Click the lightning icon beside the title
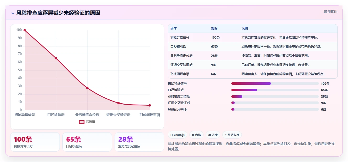Image resolution: width=348 pixels, height=162 pixels. tap(12, 13)
